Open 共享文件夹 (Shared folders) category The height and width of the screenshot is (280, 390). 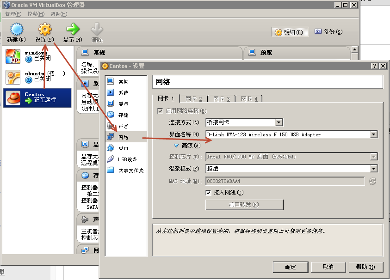tap(126, 170)
